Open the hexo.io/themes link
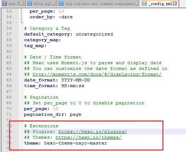 [x=89, y=137]
